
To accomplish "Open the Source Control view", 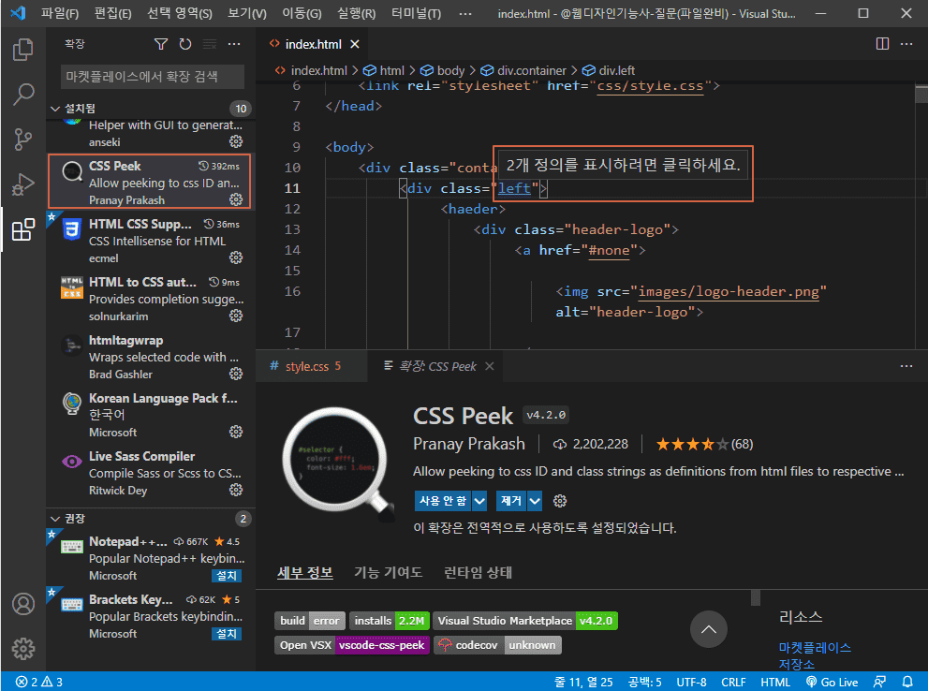I will tap(23, 140).
